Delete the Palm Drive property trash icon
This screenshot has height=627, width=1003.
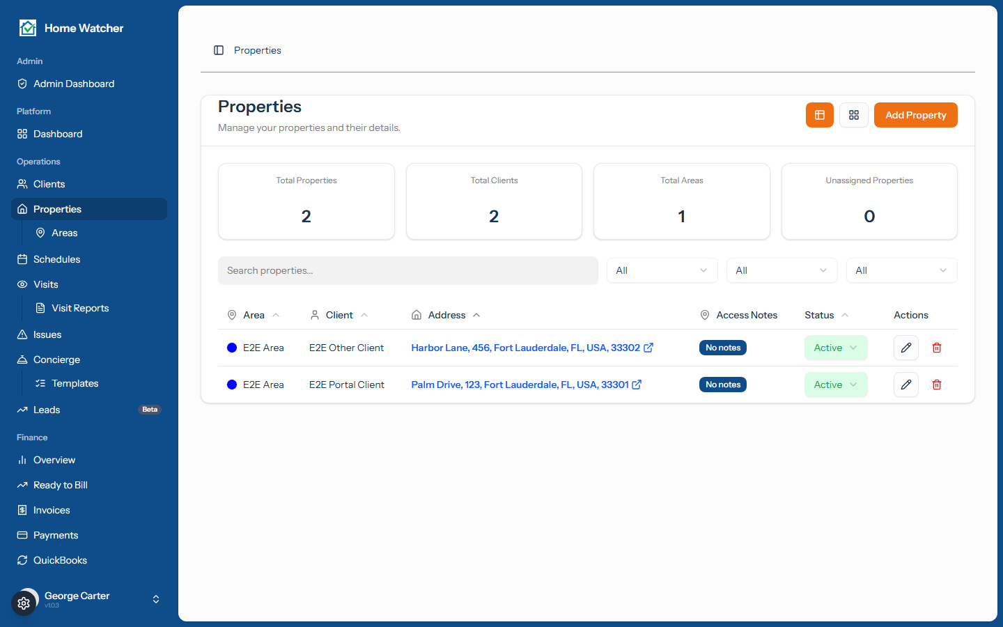click(937, 385)
